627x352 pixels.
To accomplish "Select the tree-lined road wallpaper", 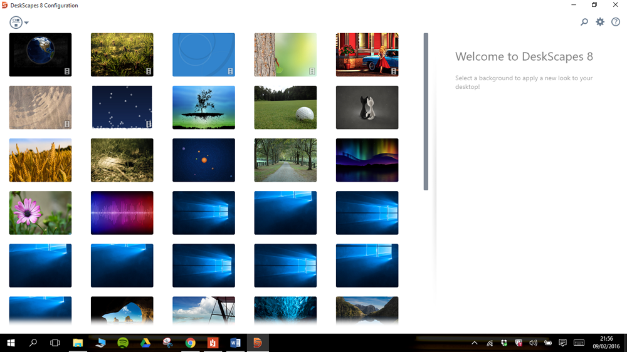I will [285, 160].
